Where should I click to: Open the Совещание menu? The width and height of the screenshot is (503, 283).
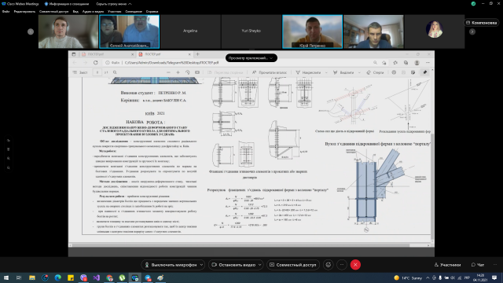point(134,11)
